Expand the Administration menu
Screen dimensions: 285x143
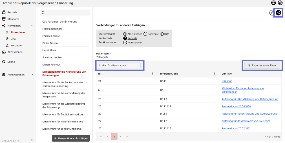[32, 75]
